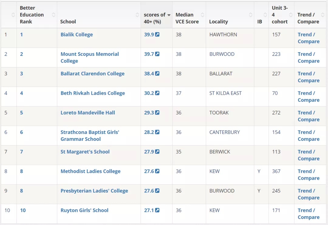Open Trend / Compare for Beth Rivkah
This screenshot has width=328, height=225.
pos(309,96)
